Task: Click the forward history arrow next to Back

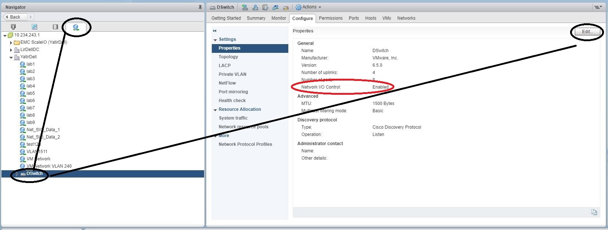Action: point(31,17)
